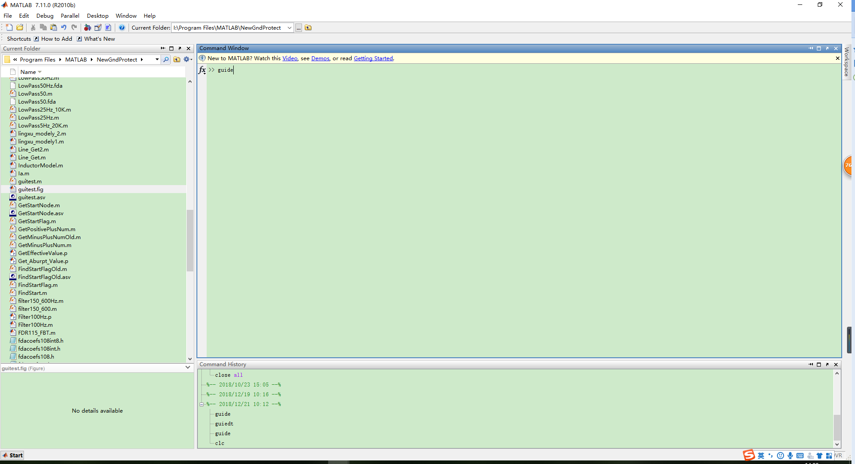Open the Window menu
Viewport: 855px width, 464px height.
(126, 16)
